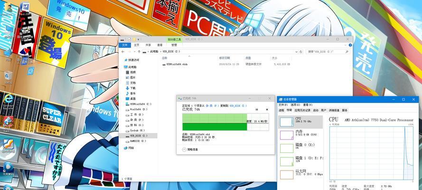Switch to 详细信息 tab in Task Manager
Viewport: 422px width, 190px height.
[x=334, y=110]
